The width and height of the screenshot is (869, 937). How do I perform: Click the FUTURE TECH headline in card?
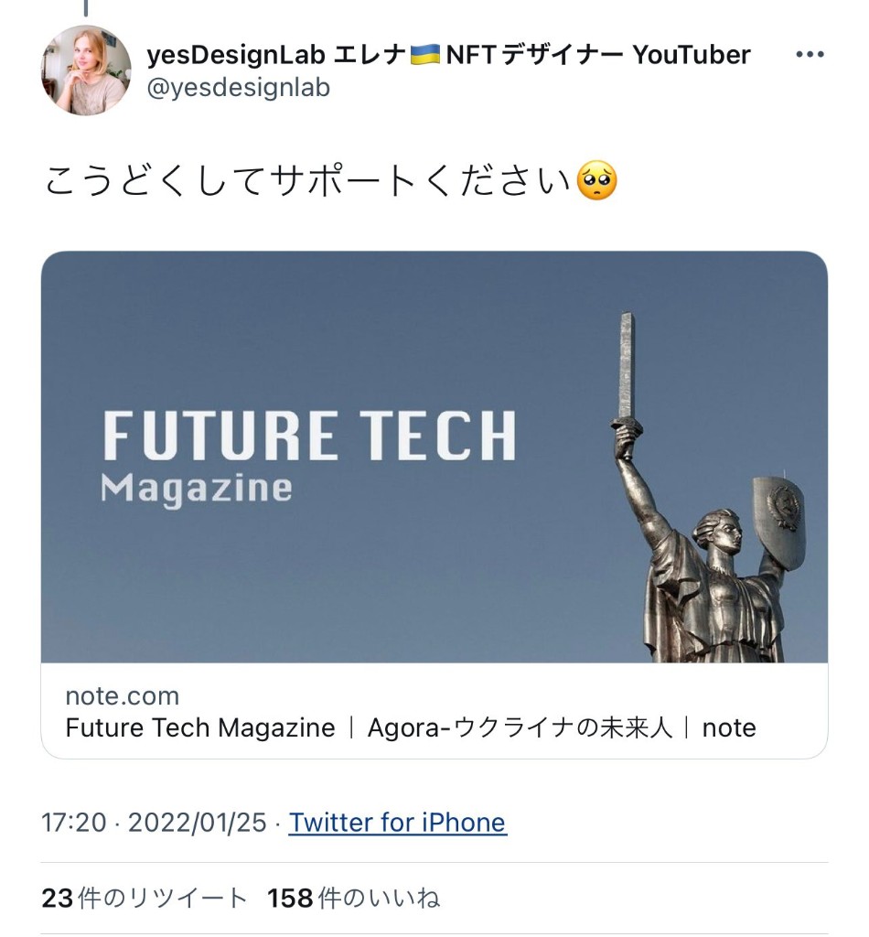(x=309, y=436)
